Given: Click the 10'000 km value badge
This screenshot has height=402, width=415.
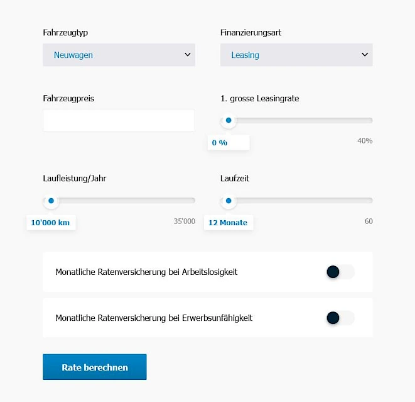Looking at the screenshot, I should (51, 223).
